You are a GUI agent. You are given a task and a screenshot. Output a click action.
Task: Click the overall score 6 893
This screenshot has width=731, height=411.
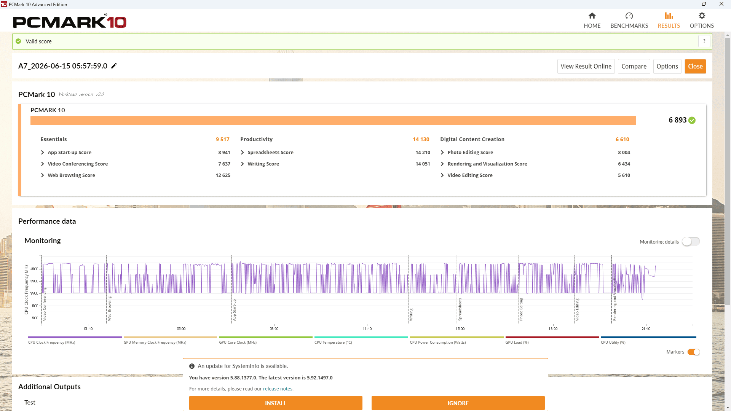[x=678, y=120]
